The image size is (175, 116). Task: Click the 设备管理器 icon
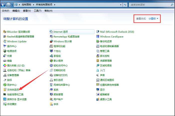point(5,75)
